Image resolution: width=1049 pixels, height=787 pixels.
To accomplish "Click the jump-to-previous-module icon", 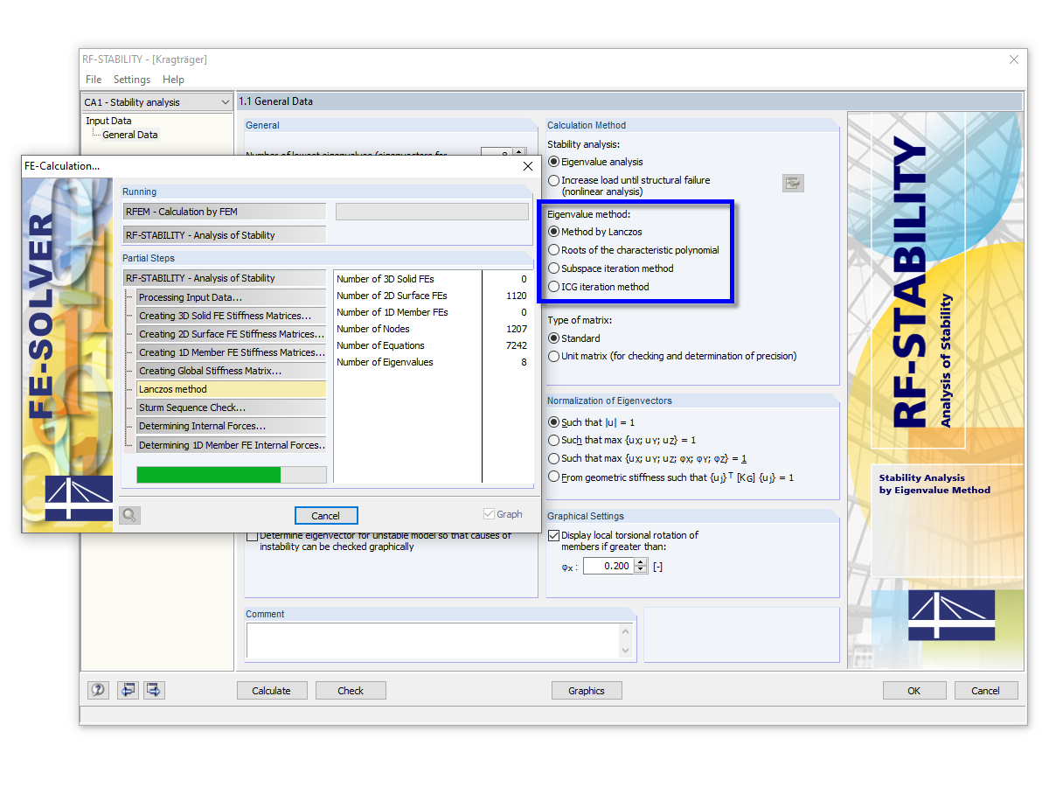I will pos(128,690).
